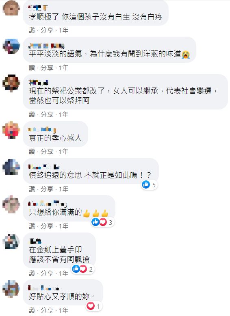Share the 祭祀公業 comment
The width and height of the screenshot is (230, 316).
[47, 114]
